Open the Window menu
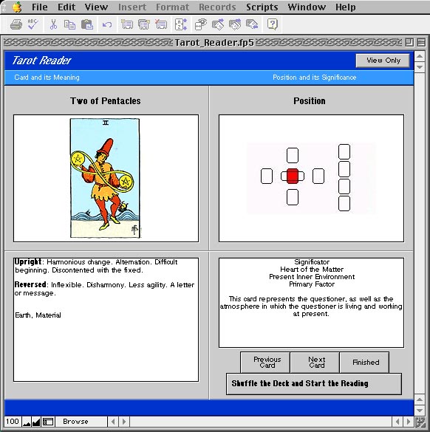The height and width of the screenshot is (432, 430). tap(307, 7)
